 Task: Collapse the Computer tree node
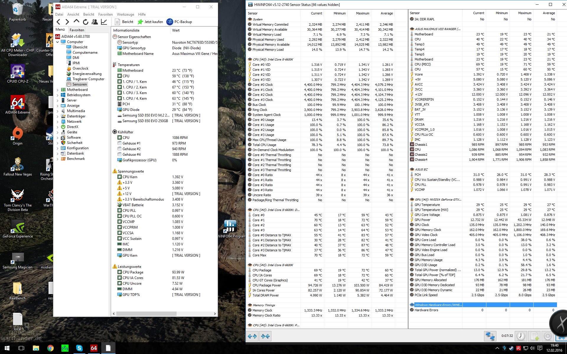click(58, 42)
